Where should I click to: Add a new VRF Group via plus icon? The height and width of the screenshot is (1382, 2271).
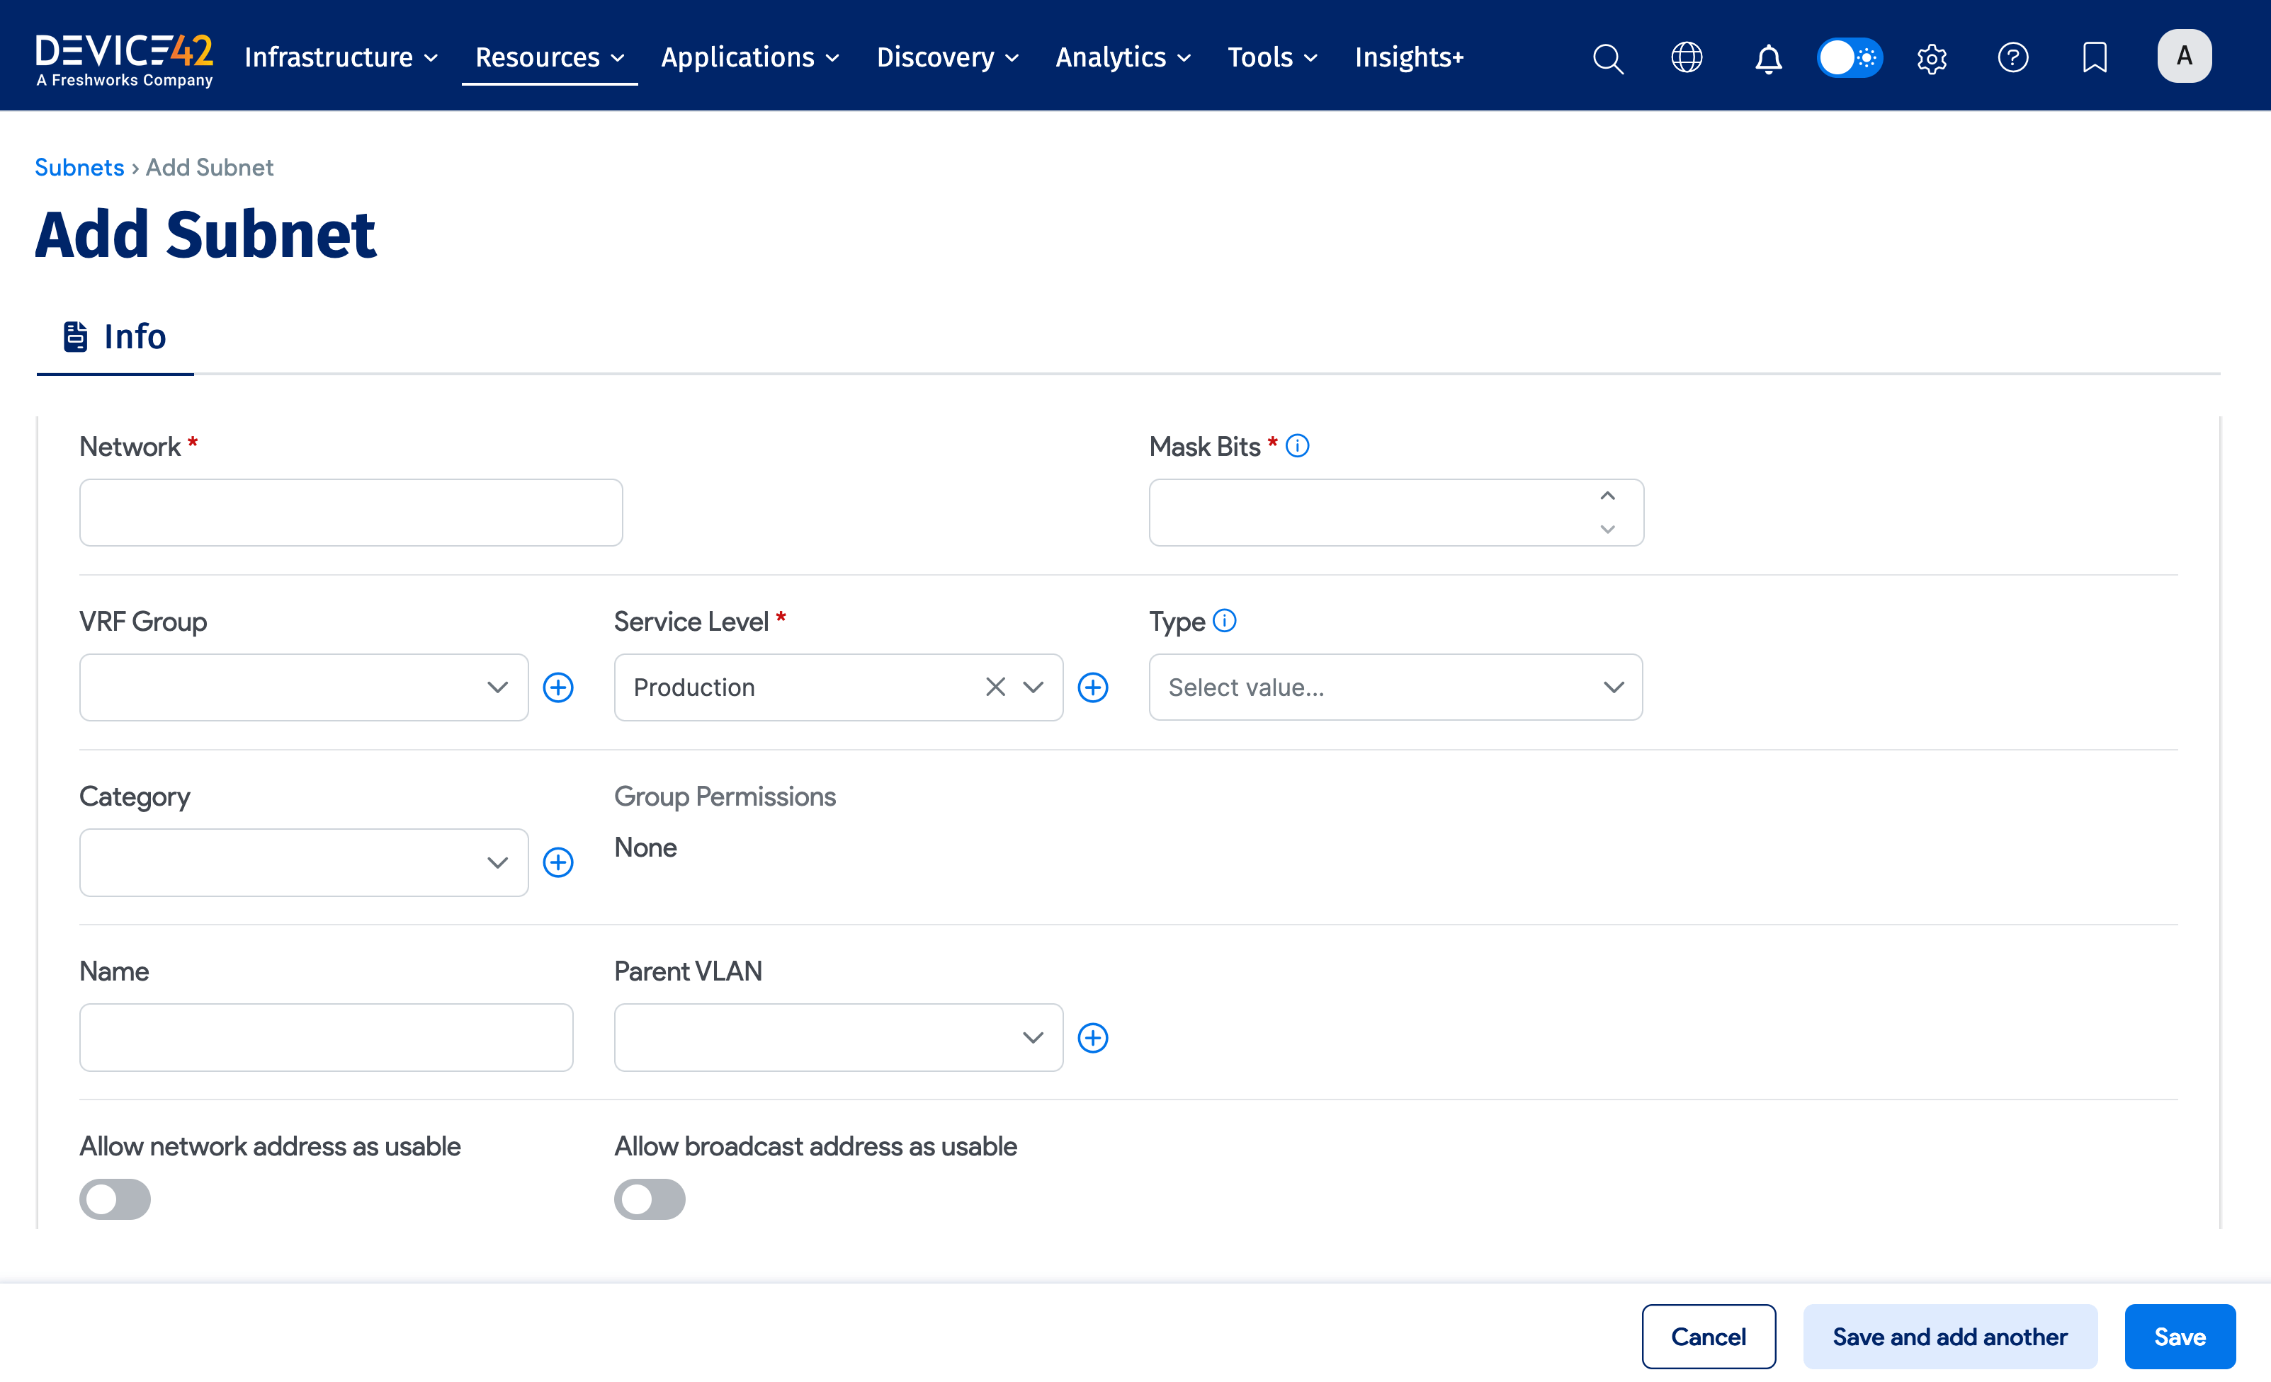coord(558,686)
